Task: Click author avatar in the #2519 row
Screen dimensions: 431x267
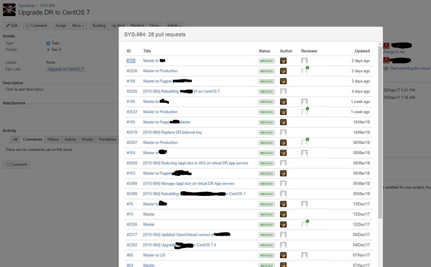Action: point(283,132)
